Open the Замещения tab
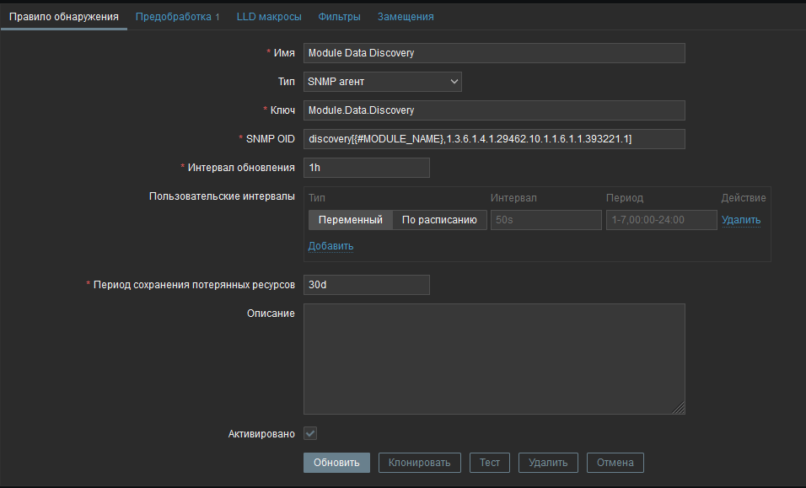Viewport: 806px width, 488px height. tap(406, 17)
